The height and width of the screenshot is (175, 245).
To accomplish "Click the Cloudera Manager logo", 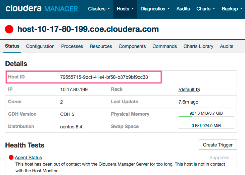I will click(42, 9).
